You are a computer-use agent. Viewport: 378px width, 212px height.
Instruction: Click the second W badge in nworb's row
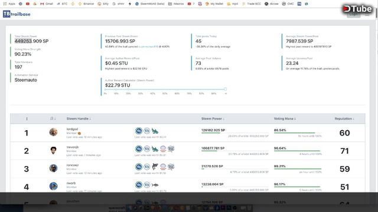pyautogui.click(x=147, y=185)
